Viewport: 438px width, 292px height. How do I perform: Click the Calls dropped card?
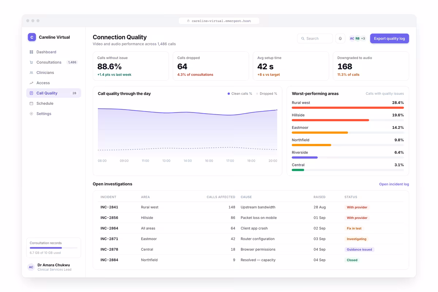(x=211, y=66)
